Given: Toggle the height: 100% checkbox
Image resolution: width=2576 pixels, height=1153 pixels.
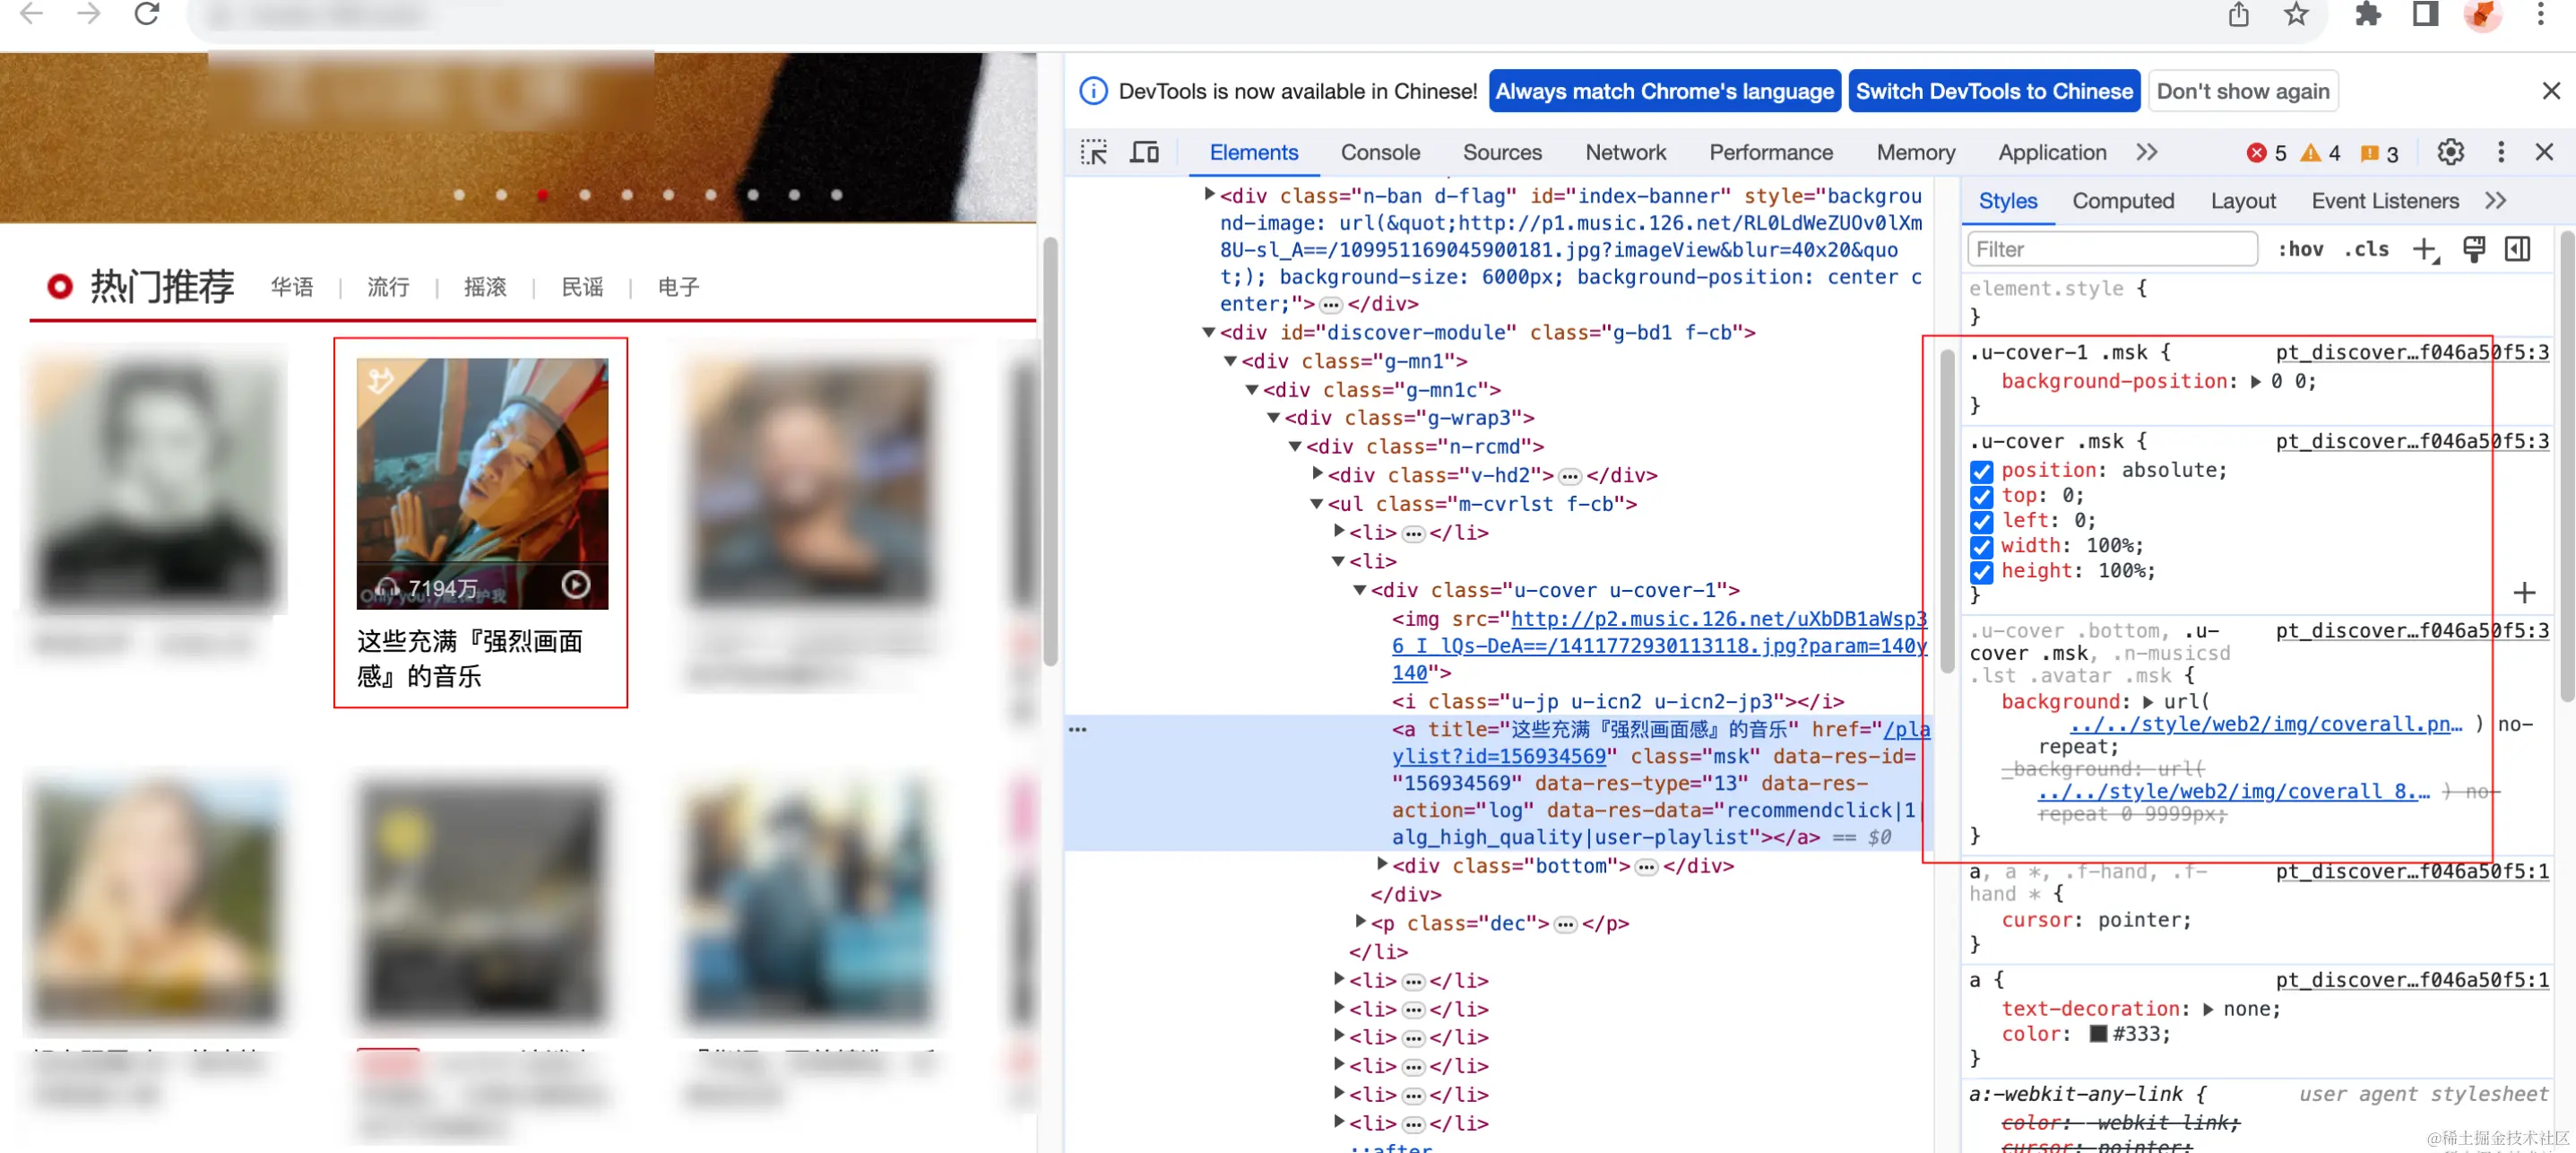Looking at the screenshot, I should tap(1981, 572).
